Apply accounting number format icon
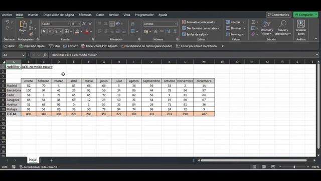 (x=146, y=32)
